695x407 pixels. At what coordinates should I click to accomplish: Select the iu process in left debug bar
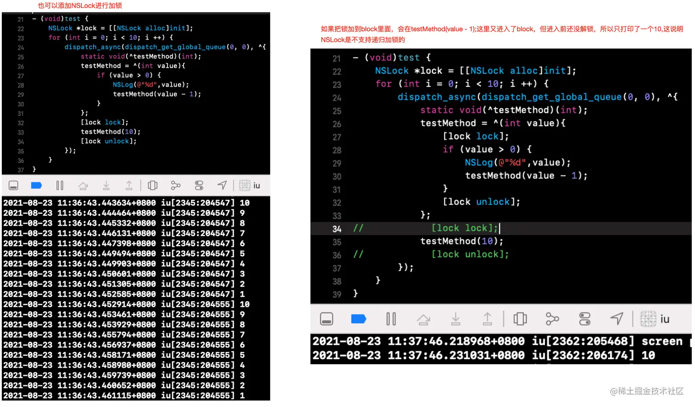(x=250, y=186)
